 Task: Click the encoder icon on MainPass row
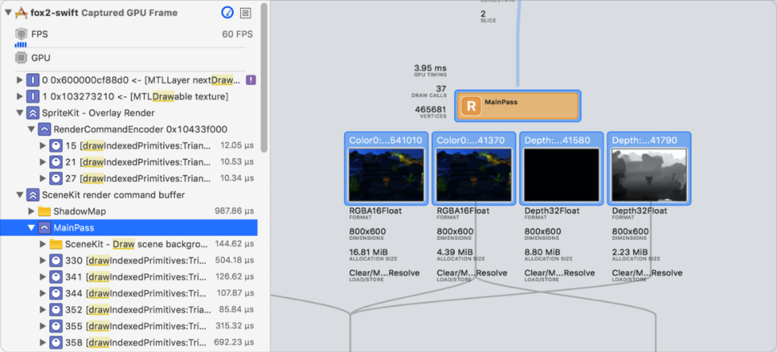(44, 228)
